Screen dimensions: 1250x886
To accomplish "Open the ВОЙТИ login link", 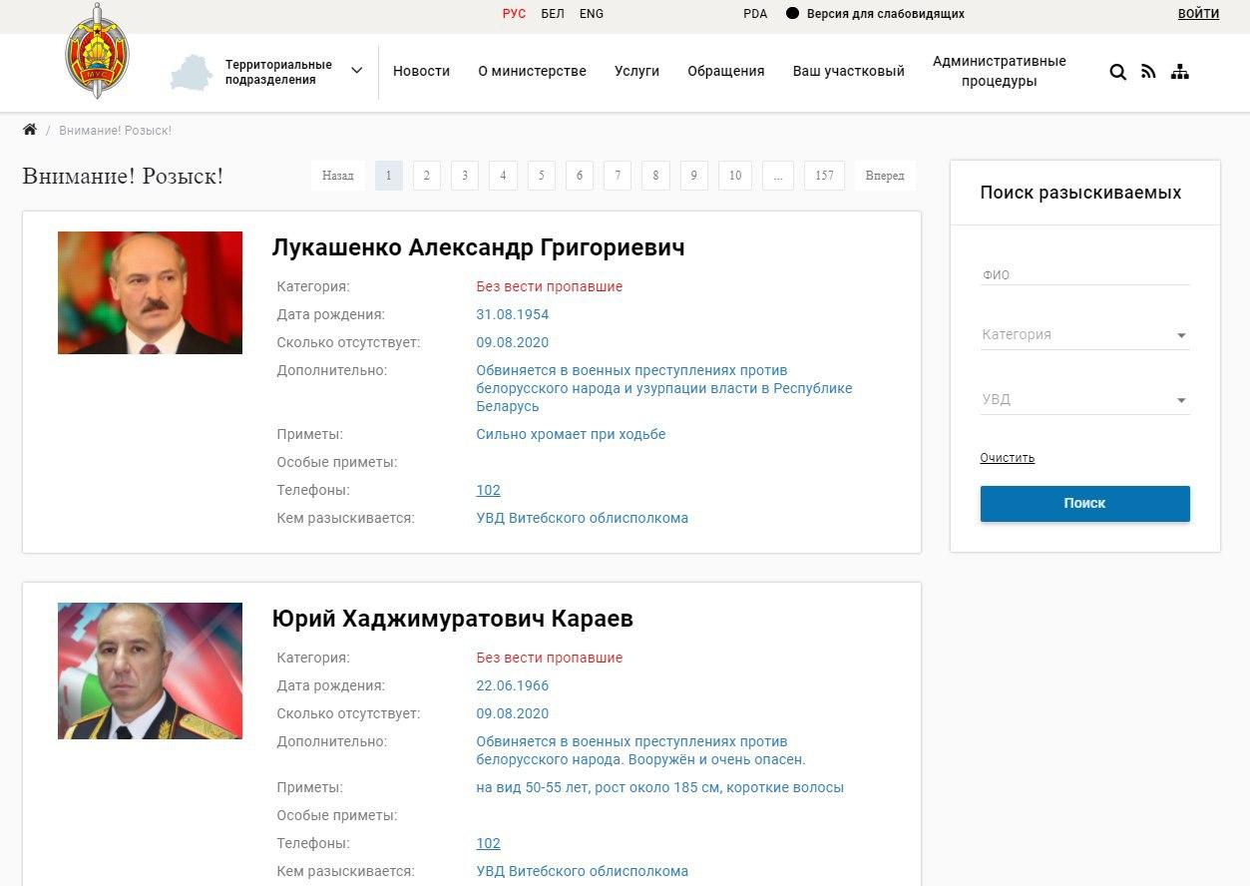I will [x=1198, y=14].
